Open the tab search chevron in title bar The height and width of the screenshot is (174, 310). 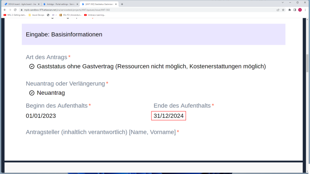[x=283, y=3]
